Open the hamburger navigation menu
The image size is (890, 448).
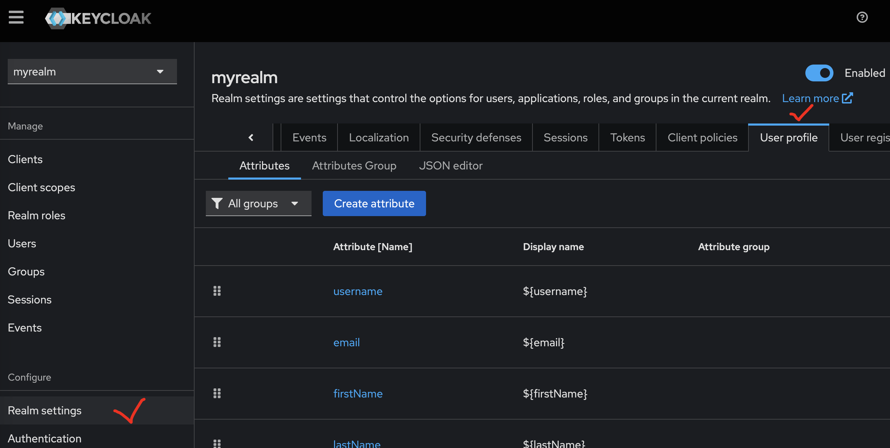point(16,18)
